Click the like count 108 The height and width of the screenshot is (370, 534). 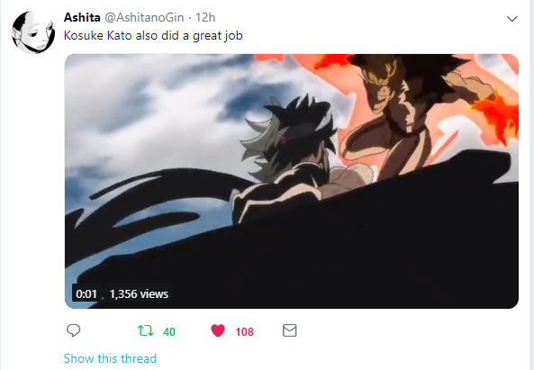[x=245, y=331]
